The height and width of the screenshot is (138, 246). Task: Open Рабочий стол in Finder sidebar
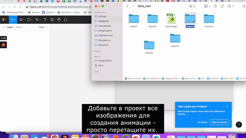click(105, 35)
